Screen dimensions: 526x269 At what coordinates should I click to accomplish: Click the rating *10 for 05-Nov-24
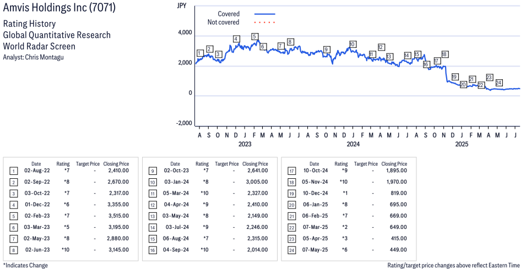(344, 182)
